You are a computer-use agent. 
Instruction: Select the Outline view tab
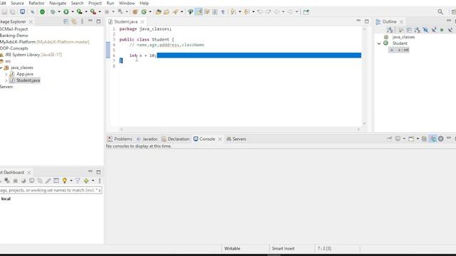[x=389, y=22]
